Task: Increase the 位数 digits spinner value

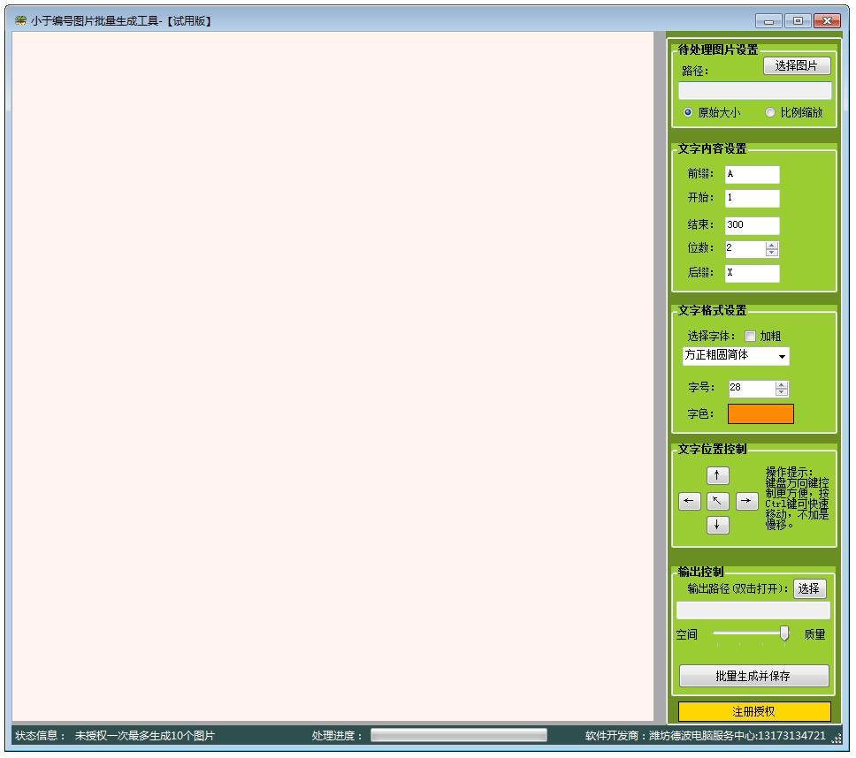Action: coord(771,246)
